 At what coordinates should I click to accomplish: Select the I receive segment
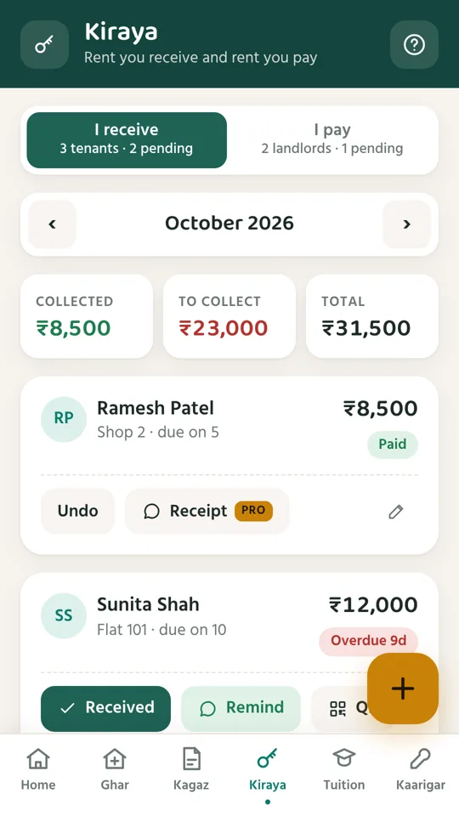(x=127, y=140)
